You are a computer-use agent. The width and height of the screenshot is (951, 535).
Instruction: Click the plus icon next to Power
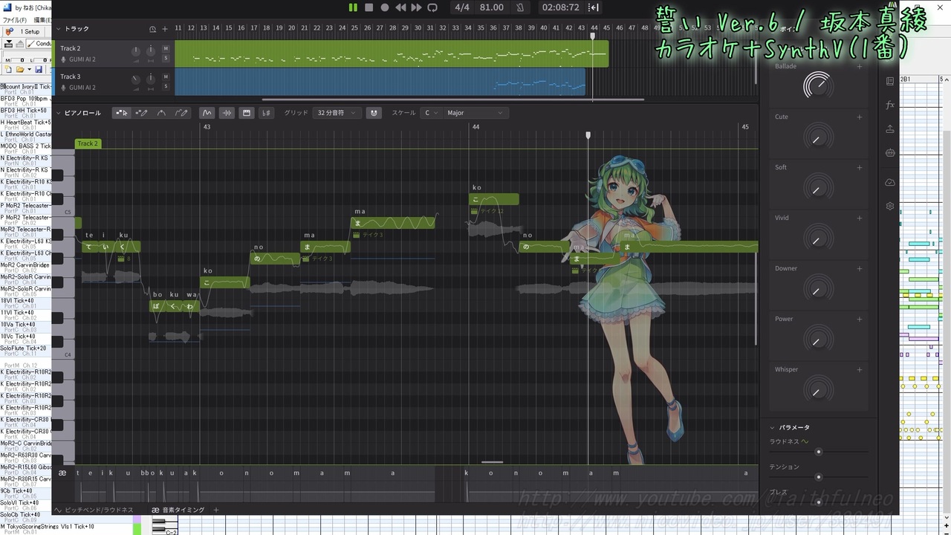click(x=860, y=319)
